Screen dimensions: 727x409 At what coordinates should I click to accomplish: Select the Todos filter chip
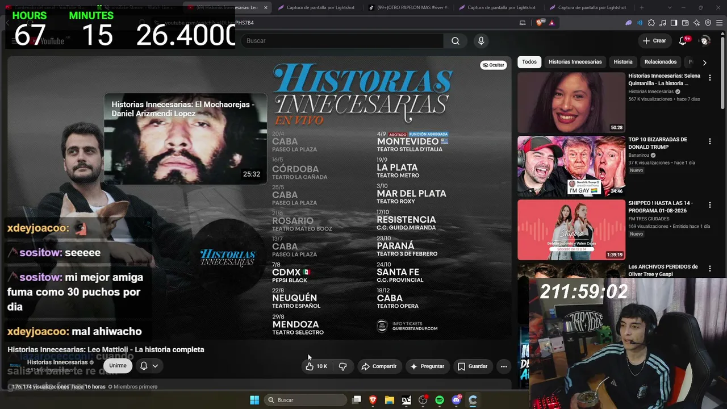529,62
